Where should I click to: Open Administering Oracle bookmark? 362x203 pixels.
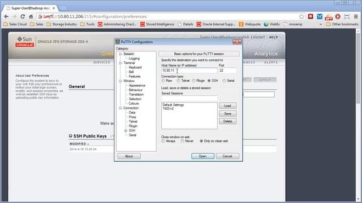(117, 24)
